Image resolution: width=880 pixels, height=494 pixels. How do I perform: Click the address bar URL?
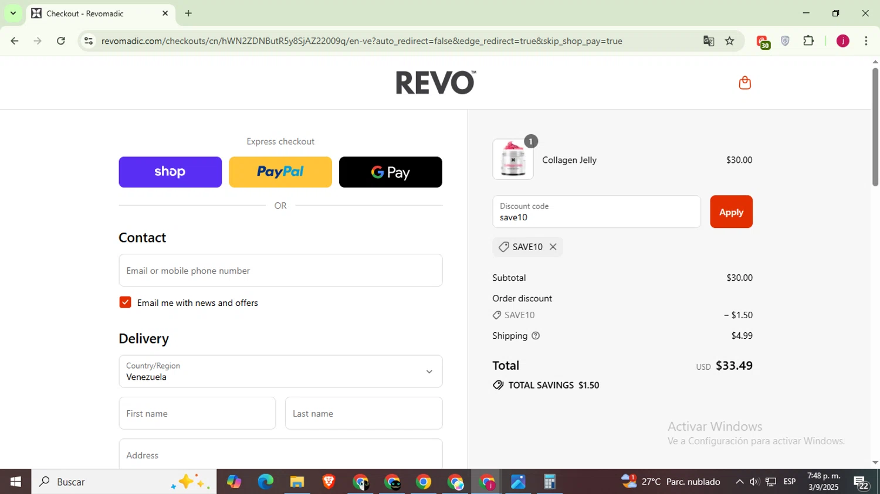click(361, 41)
